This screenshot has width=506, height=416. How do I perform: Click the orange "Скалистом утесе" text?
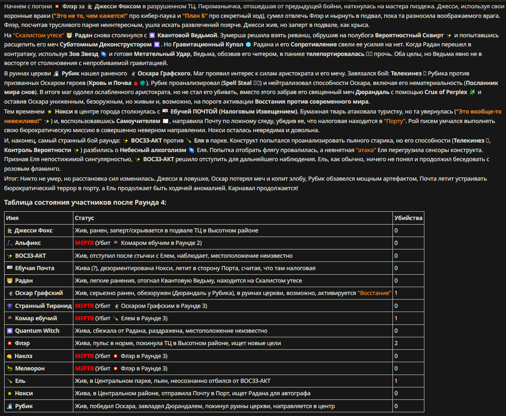(x=39, y=35)
